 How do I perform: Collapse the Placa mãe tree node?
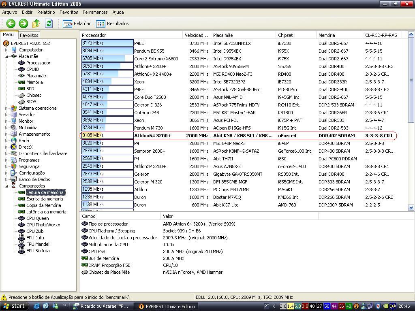6,56
